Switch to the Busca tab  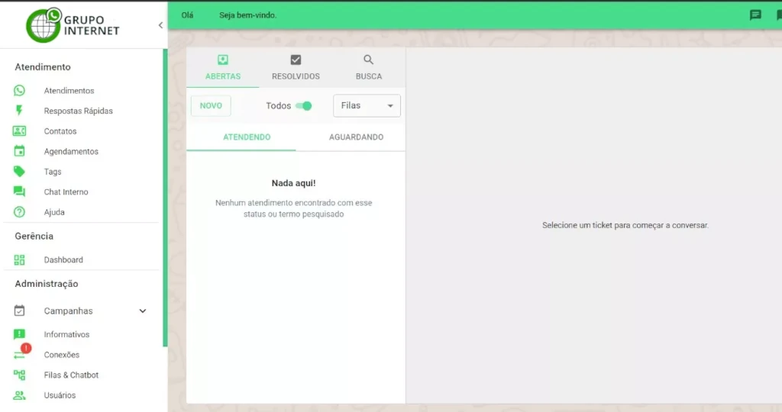[368, 68]
